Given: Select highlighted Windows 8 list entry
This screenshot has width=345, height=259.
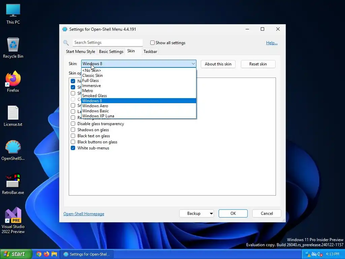Looking at the screenshot, I should point(139,101).
